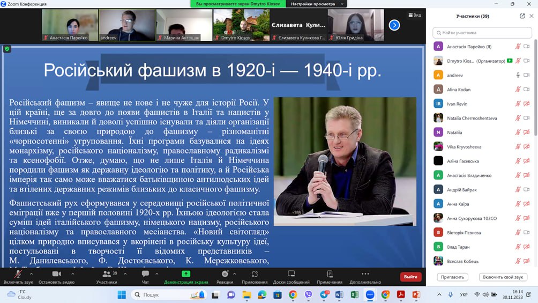Toggle camera with Остановить видео

[x=56, y=274]
